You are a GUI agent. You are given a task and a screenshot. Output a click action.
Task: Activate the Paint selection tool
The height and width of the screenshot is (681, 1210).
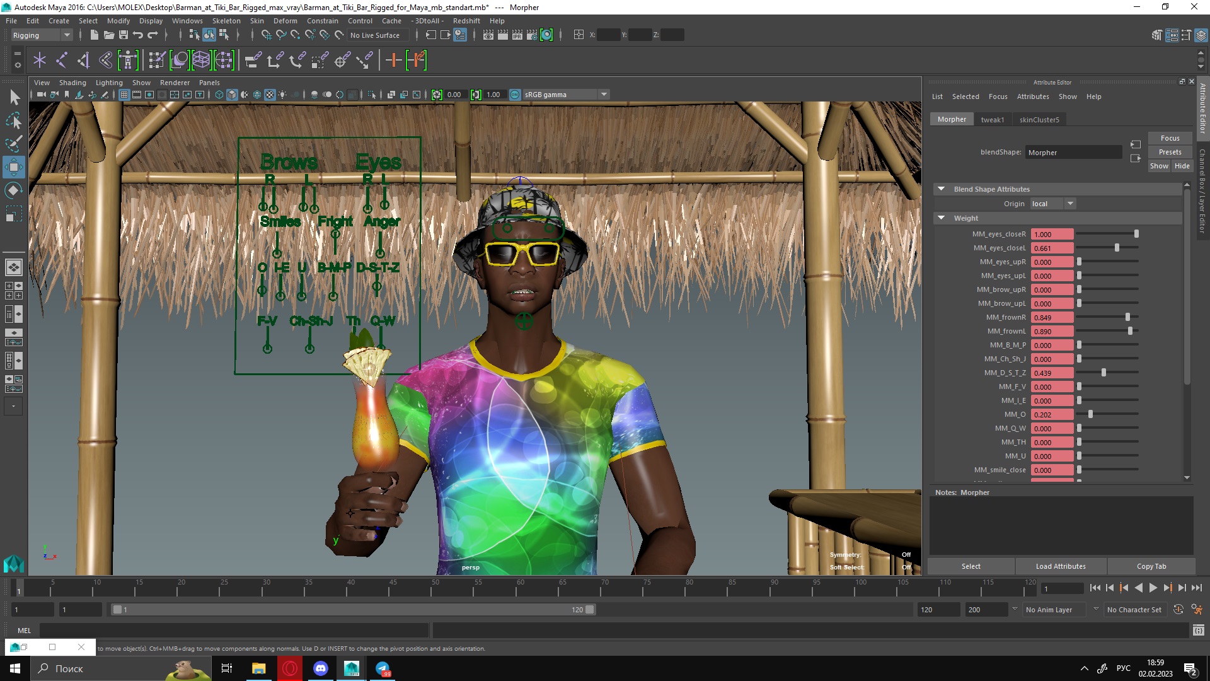tap(14, 144)
